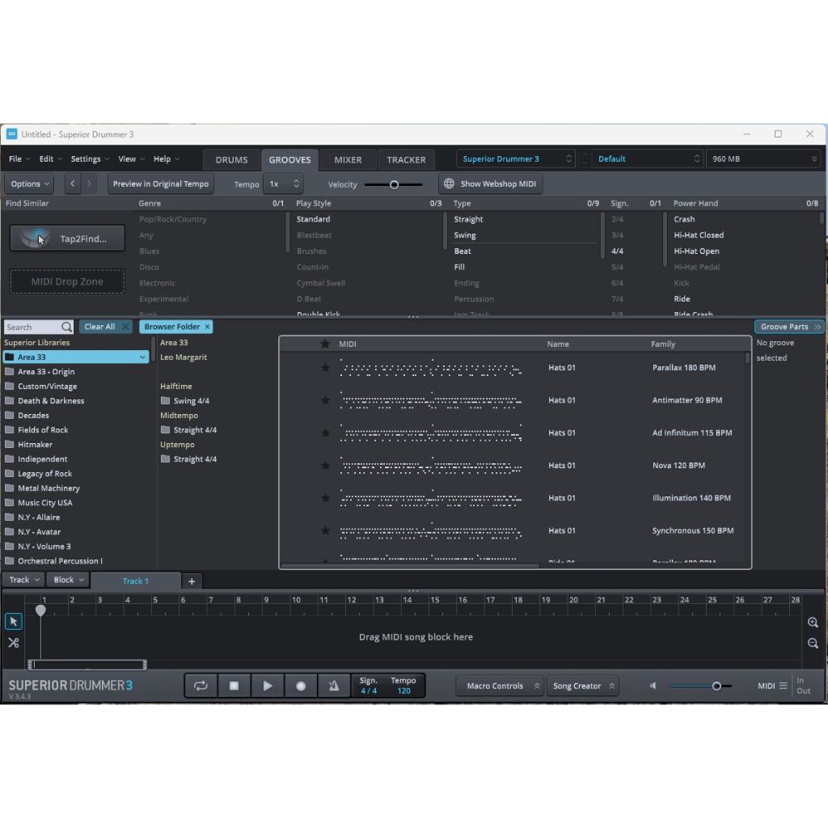
Task: Open the 960 MB memory dropdown
Action: point(763,159)
